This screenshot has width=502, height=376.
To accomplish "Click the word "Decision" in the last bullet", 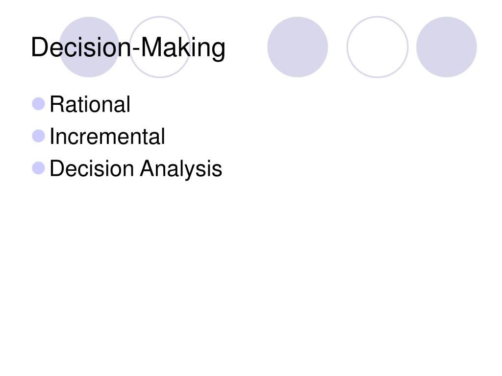I will pyautogui.click(x=92, y=168).
